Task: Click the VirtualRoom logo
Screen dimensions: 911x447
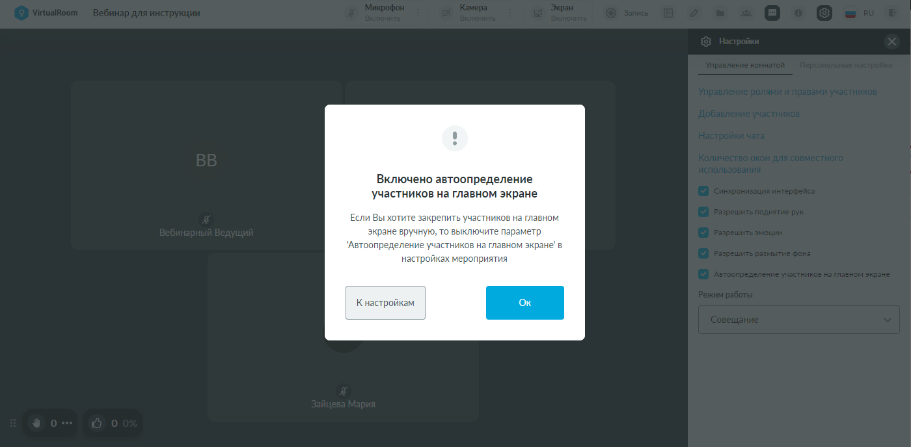Action: [x=46, y=13]
